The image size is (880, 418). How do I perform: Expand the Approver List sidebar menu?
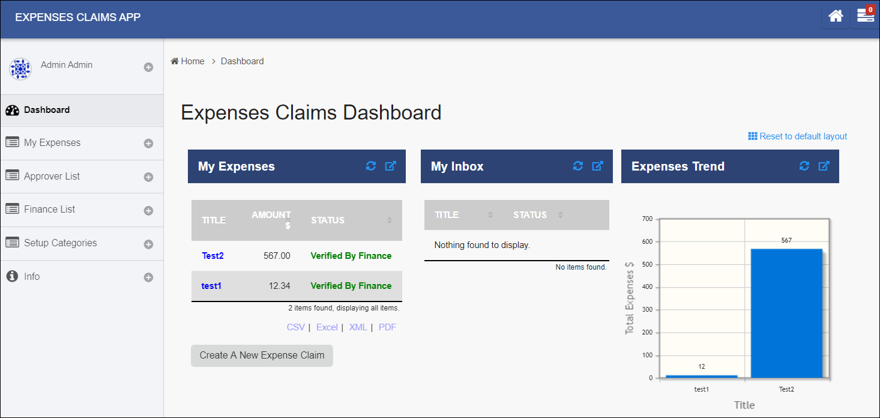(x=148, y=177)
